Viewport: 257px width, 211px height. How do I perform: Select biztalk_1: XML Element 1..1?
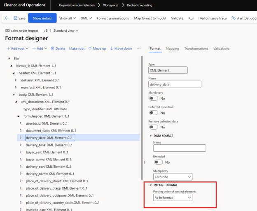[36, 66]
